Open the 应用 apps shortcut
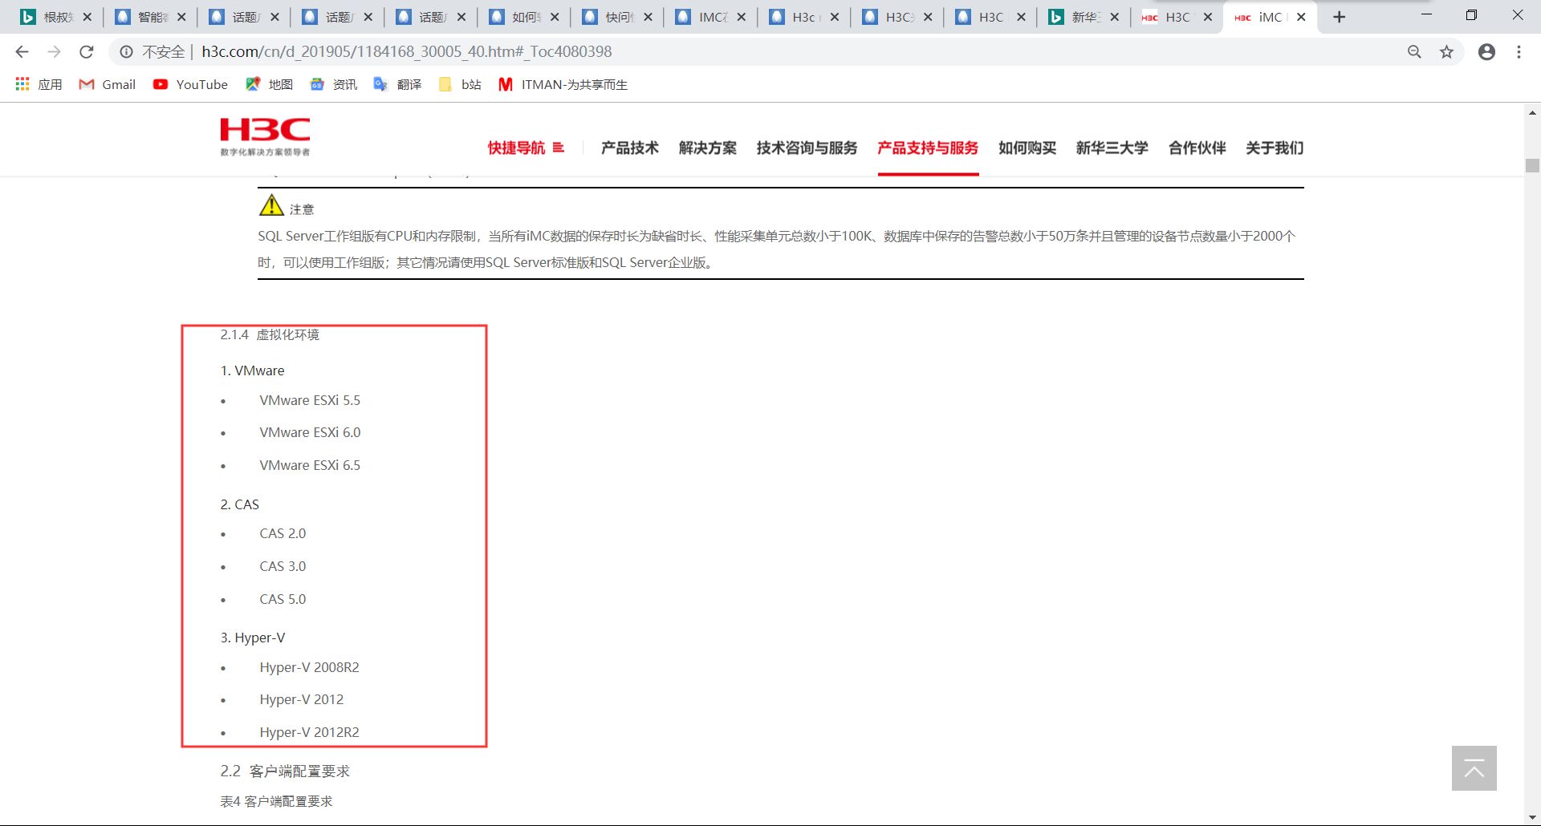 point(39,84)
